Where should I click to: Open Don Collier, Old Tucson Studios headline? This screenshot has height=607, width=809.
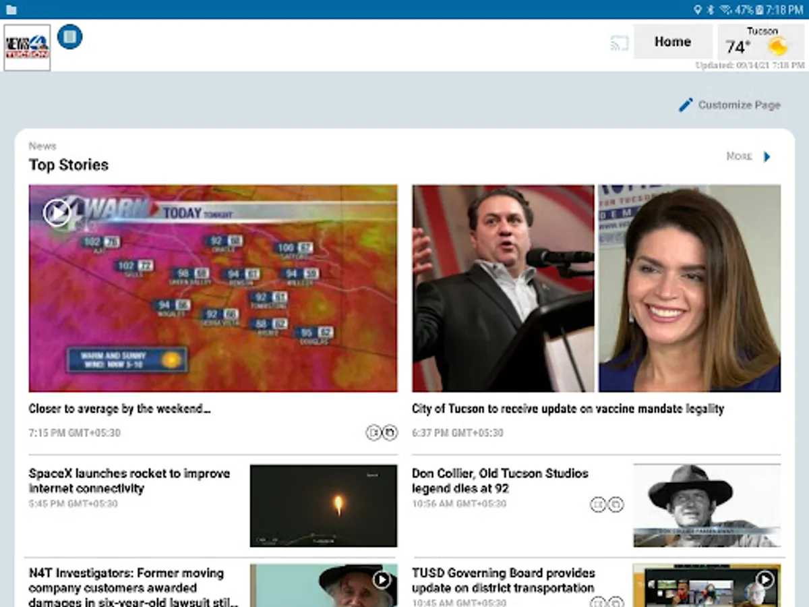point(500,481)
